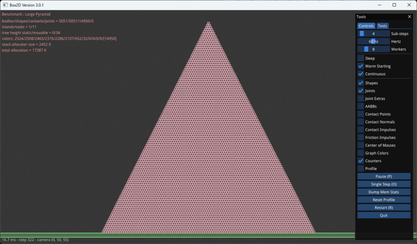Enable the Sleep checkbox
The width and height of the screenshot is (417, 244).
361,58
